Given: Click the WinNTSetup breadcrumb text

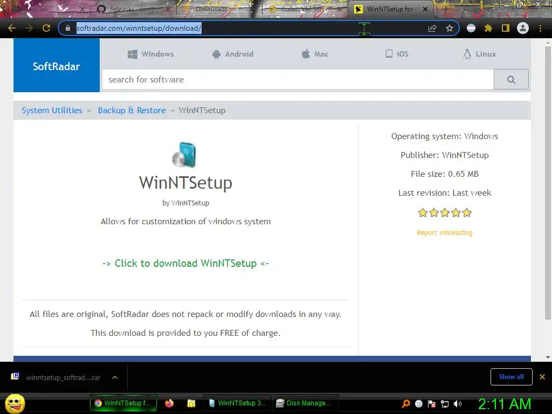Looking at the screenshot, I should [202, 110].
